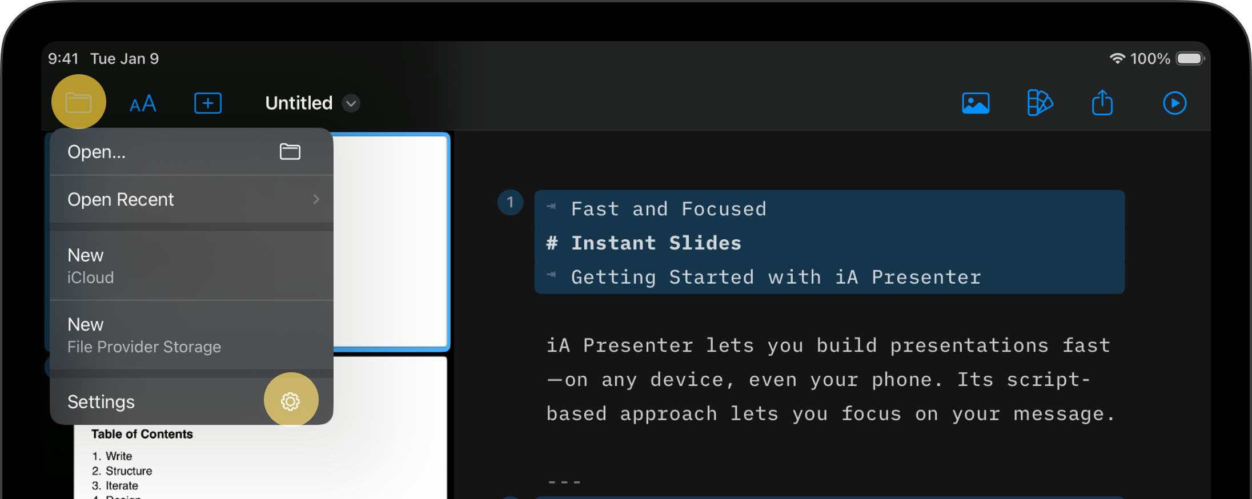Click the Instant Slides heading line

pos(657,243)
